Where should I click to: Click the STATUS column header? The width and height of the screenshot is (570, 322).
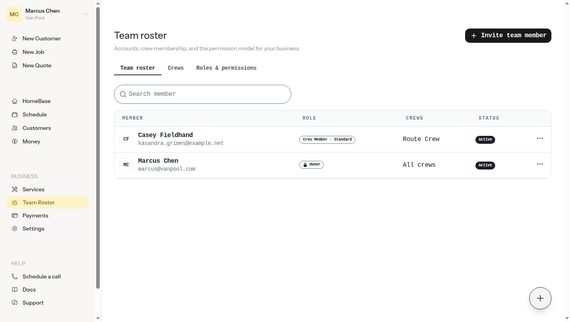click(489, 118)
